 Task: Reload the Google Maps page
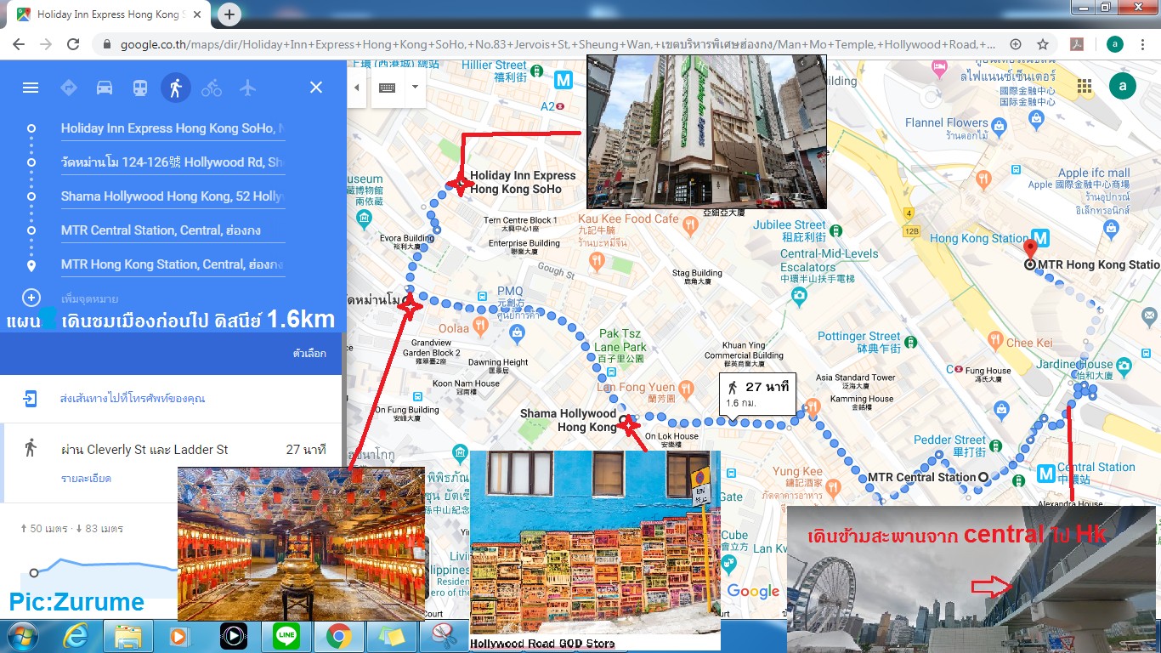pos(73,44)
